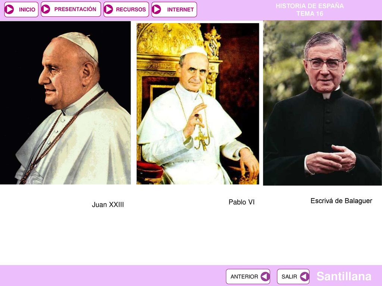The height and width of the screenshot is (286, 382).
Task: Click the 'TEMA 16' heading text
Action: click(310, 14)
